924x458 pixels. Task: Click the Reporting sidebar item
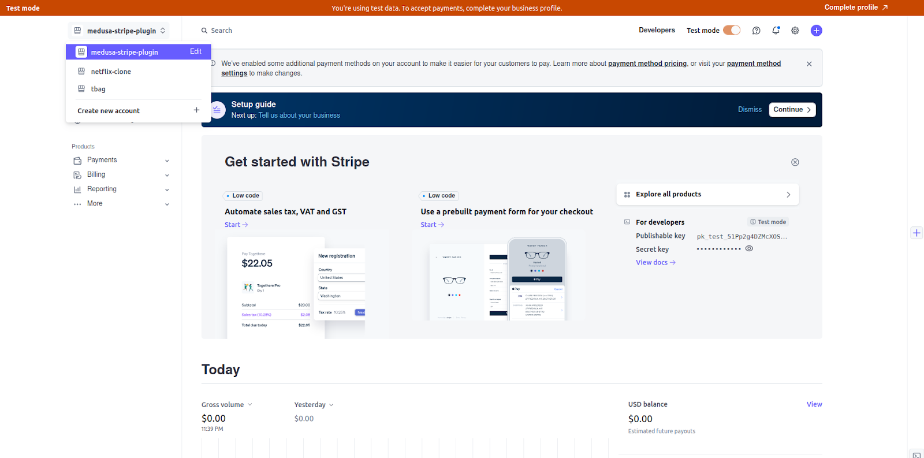121,189
